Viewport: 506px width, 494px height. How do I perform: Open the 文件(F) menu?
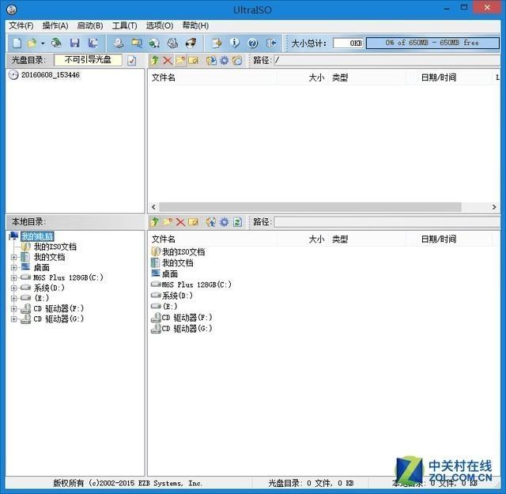[21, 25]
